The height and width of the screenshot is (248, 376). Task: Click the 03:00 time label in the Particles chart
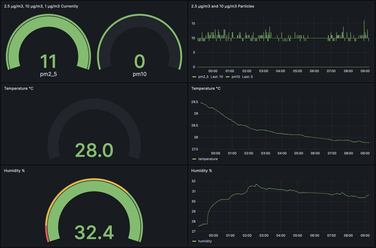(264, 71)
